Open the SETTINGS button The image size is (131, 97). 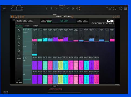[19, 21]
